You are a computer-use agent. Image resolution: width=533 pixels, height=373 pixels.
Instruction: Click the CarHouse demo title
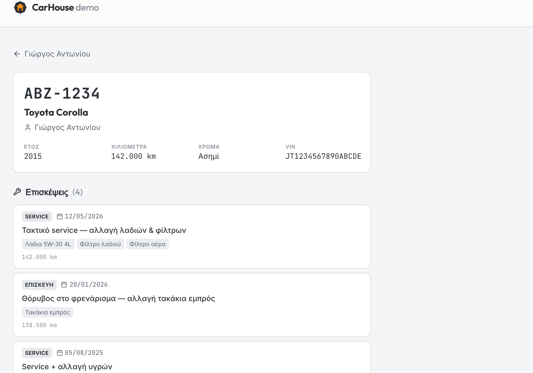tap(65, 7)
